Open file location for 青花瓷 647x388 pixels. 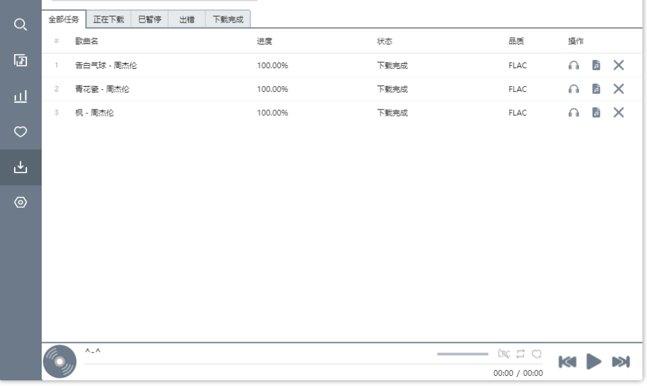coord(596,89)
